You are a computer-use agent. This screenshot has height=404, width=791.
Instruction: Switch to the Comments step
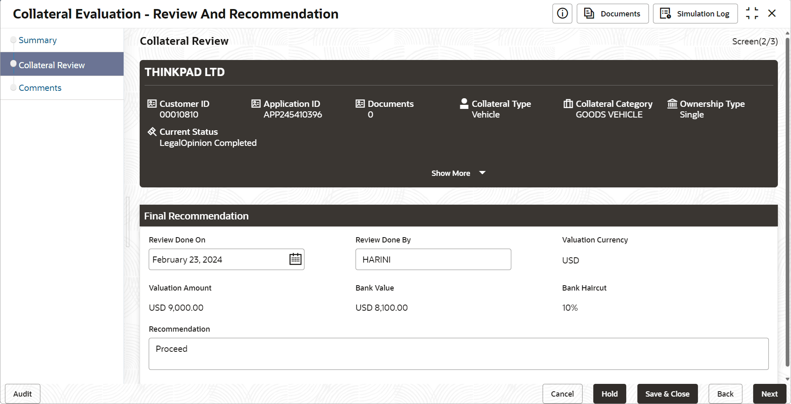click(40, 88)
